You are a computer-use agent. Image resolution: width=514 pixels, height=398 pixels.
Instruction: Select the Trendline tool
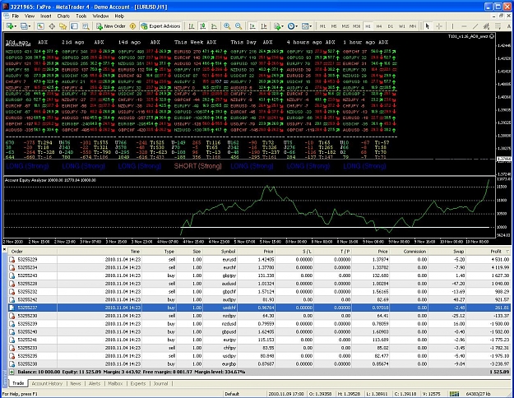coord(475,26)
